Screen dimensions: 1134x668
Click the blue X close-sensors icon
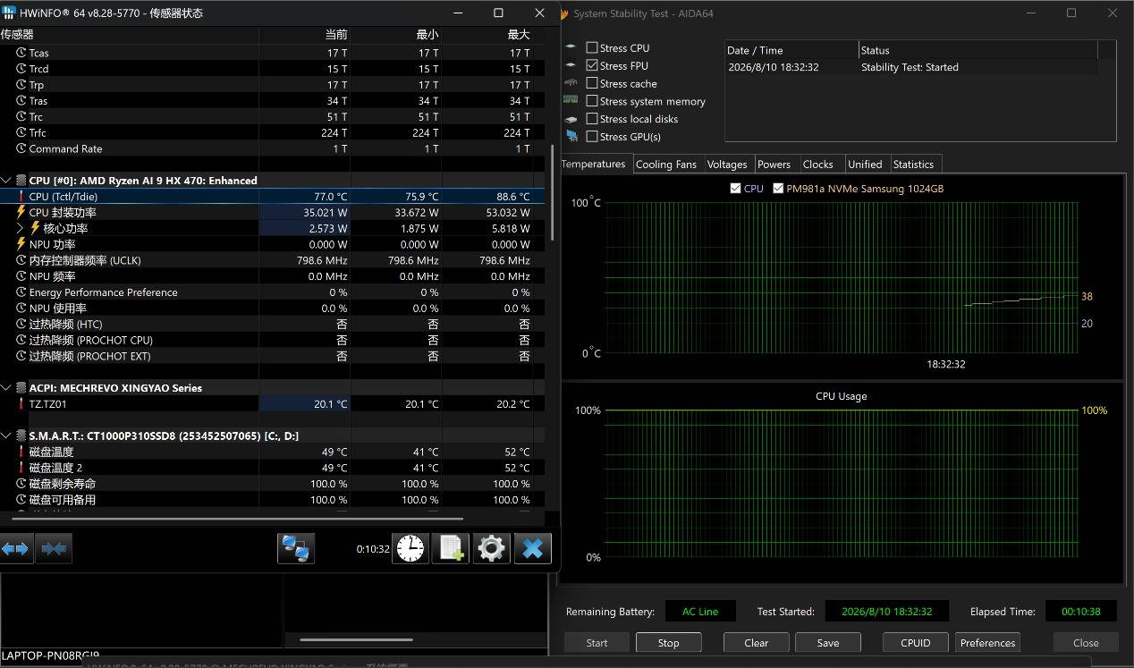pos(533,548)
